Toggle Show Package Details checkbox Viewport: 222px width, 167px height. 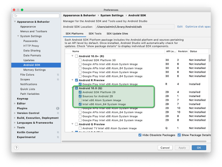tap(179, 135)
